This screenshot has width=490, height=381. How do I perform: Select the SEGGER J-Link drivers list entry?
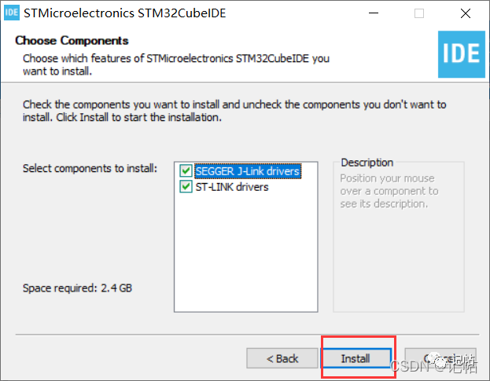coord(248,171)
